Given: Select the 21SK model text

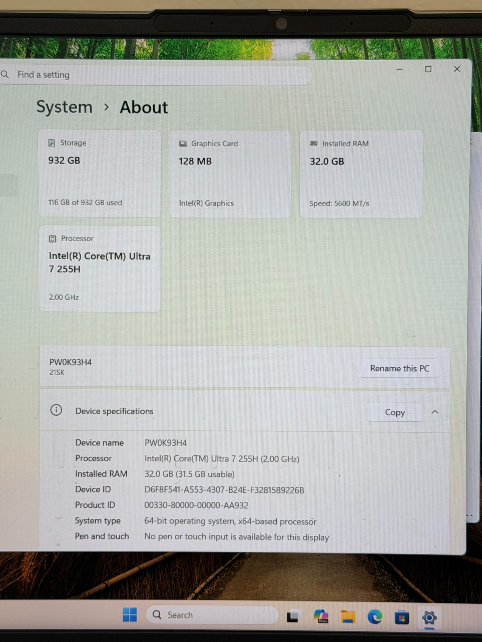Looking at the screenshot, I should (x=57, y=373).
